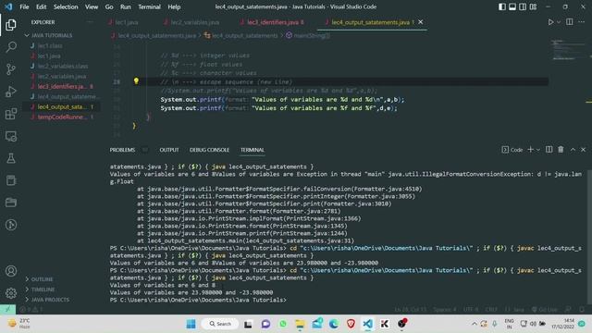Viewport: 592px width, 333px height.
Task: Switch to the OUTPUT panel tab
Action: pos(169,150)
